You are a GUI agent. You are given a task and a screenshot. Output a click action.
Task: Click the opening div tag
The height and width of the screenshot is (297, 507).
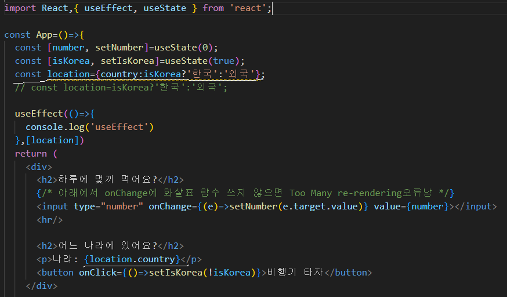coord(39,166)
